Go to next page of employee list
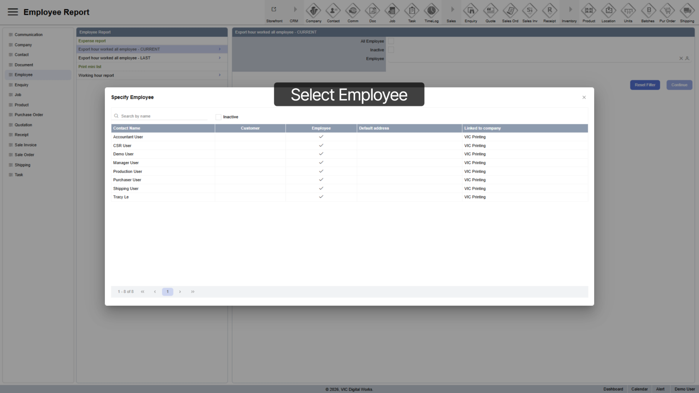Screen dimensions: 699x393 tap(180, 292)
